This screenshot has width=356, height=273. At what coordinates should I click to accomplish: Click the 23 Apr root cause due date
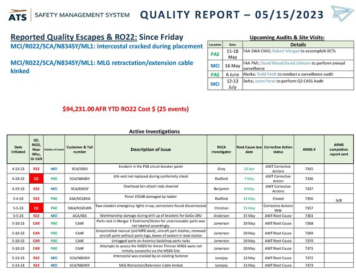(249, 169)
